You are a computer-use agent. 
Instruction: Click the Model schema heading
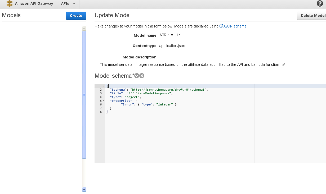(114, 76)
